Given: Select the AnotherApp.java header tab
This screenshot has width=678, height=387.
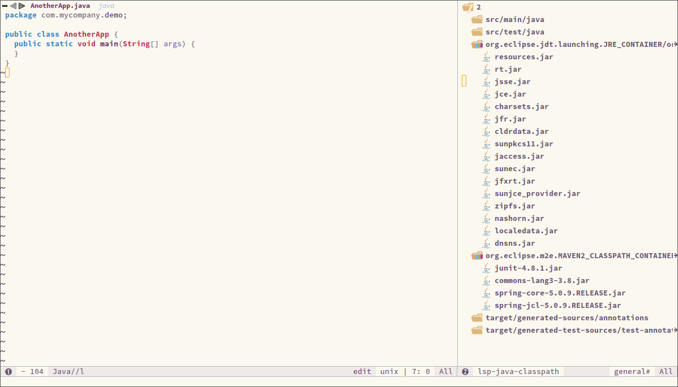Looking at the screenshot, I should 60,6.
